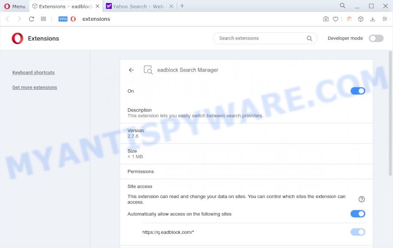Open the Opera Menu button

tap(15, 6)
